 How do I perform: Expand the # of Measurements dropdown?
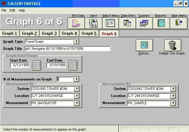pyautogui.click(x=76, y=79)
